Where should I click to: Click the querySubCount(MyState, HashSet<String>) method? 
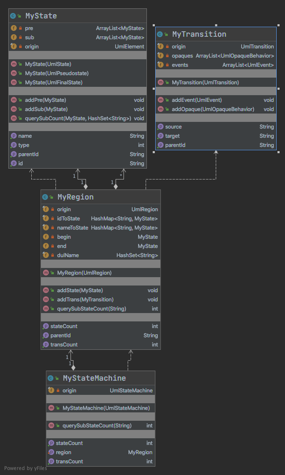pos(78,119)
